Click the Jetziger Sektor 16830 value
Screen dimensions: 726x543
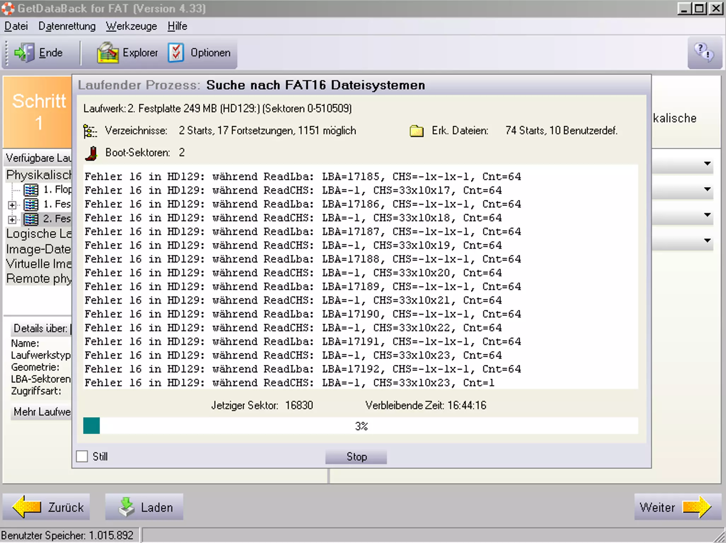tap(299, 405)
